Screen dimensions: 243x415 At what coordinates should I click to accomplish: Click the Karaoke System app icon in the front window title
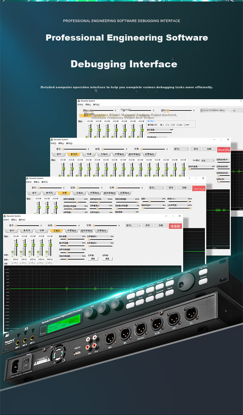[x=5, y=216]
